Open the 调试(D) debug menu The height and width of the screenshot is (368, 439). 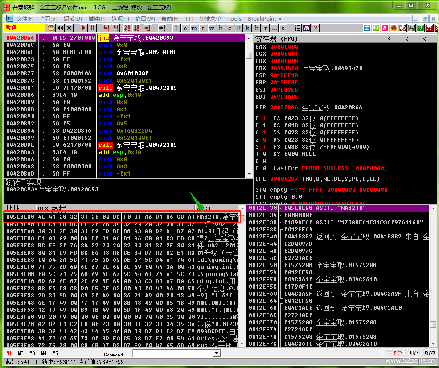tap(72, 19)
